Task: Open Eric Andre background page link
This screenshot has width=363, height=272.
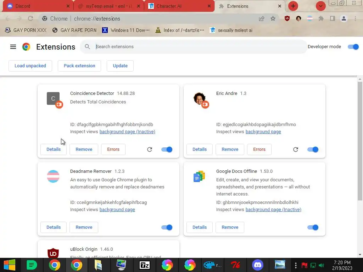Action: (x=263, y=132)
